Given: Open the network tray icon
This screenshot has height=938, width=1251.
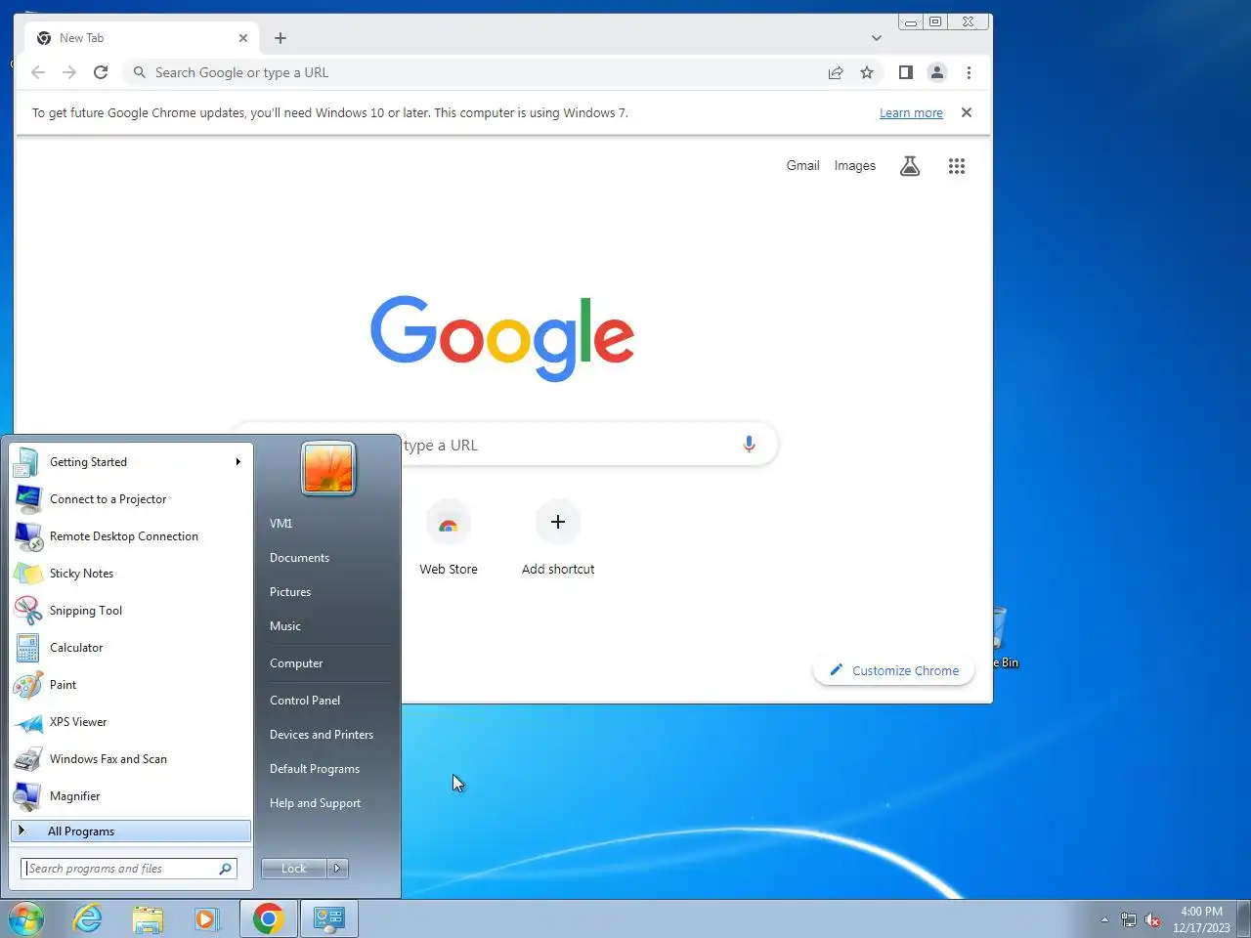Looking at the screenshot, I should tap(1129, 919).
